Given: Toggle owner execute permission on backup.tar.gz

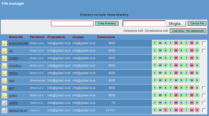Looking at the screenshot, I should 165,110.
